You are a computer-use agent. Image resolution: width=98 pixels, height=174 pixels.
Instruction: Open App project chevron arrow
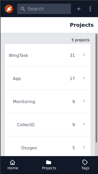pyautogui.click(x=84, y=78)
